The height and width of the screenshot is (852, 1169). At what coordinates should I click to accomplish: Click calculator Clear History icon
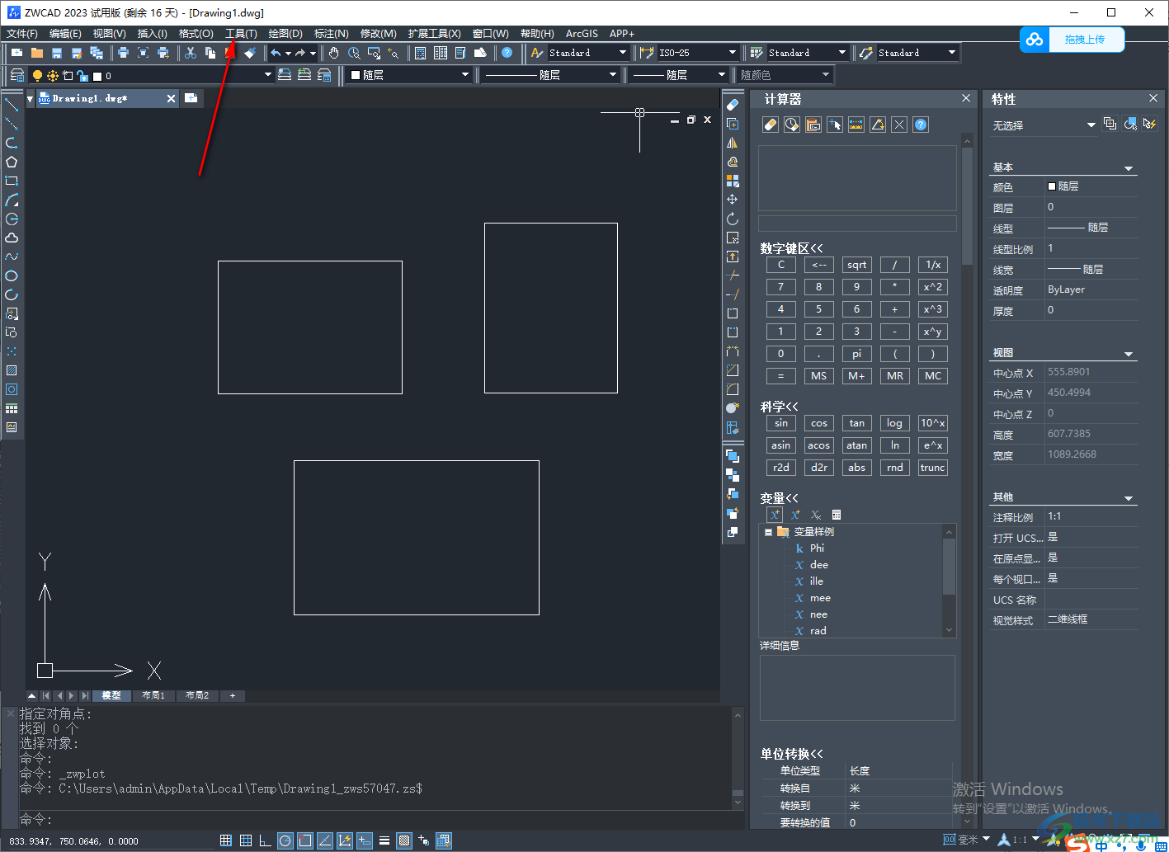(792, 125)
